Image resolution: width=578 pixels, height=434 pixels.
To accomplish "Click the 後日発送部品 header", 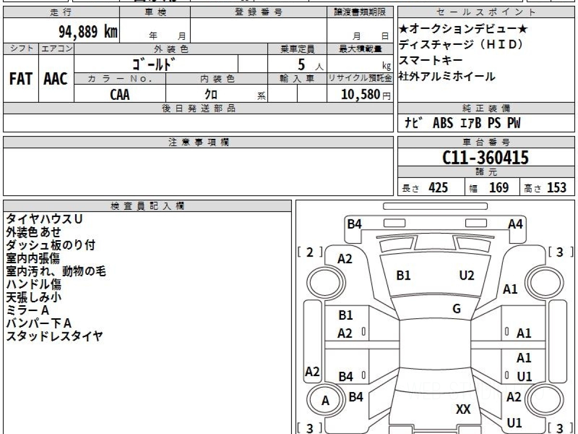I will point(198,108).
